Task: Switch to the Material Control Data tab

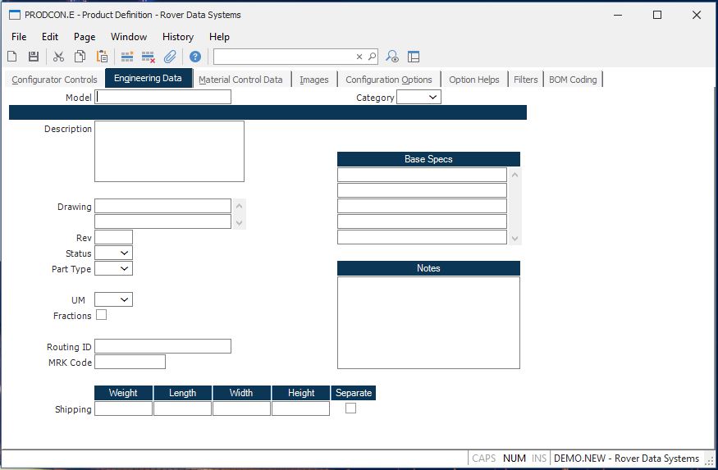Action: click(x=240, y=80)
